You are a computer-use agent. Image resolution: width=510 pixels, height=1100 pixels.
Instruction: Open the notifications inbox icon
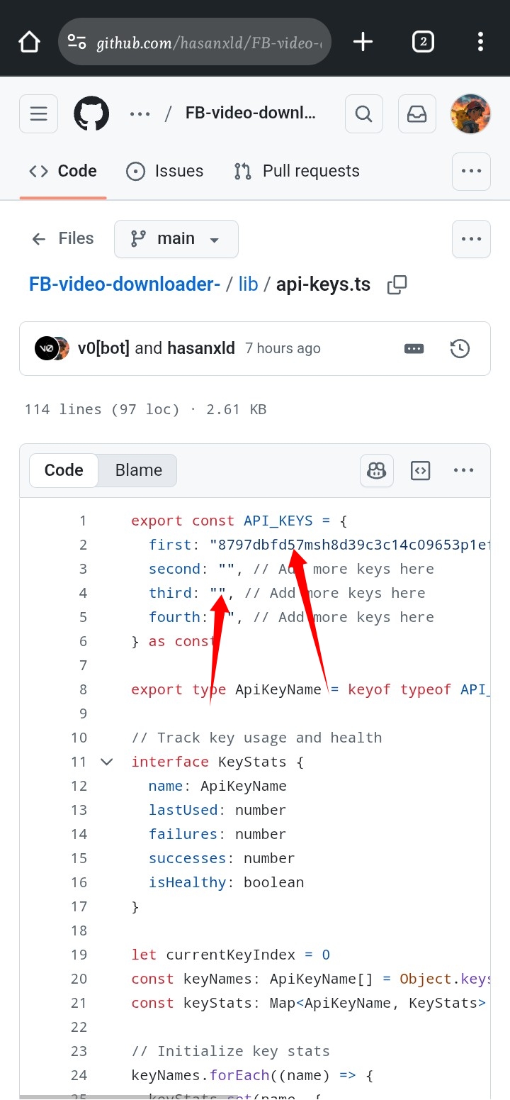pos(417,113)
